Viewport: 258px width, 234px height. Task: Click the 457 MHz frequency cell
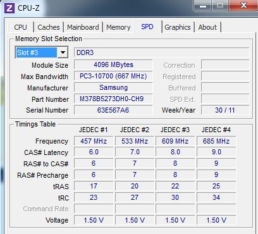point(94,141)
